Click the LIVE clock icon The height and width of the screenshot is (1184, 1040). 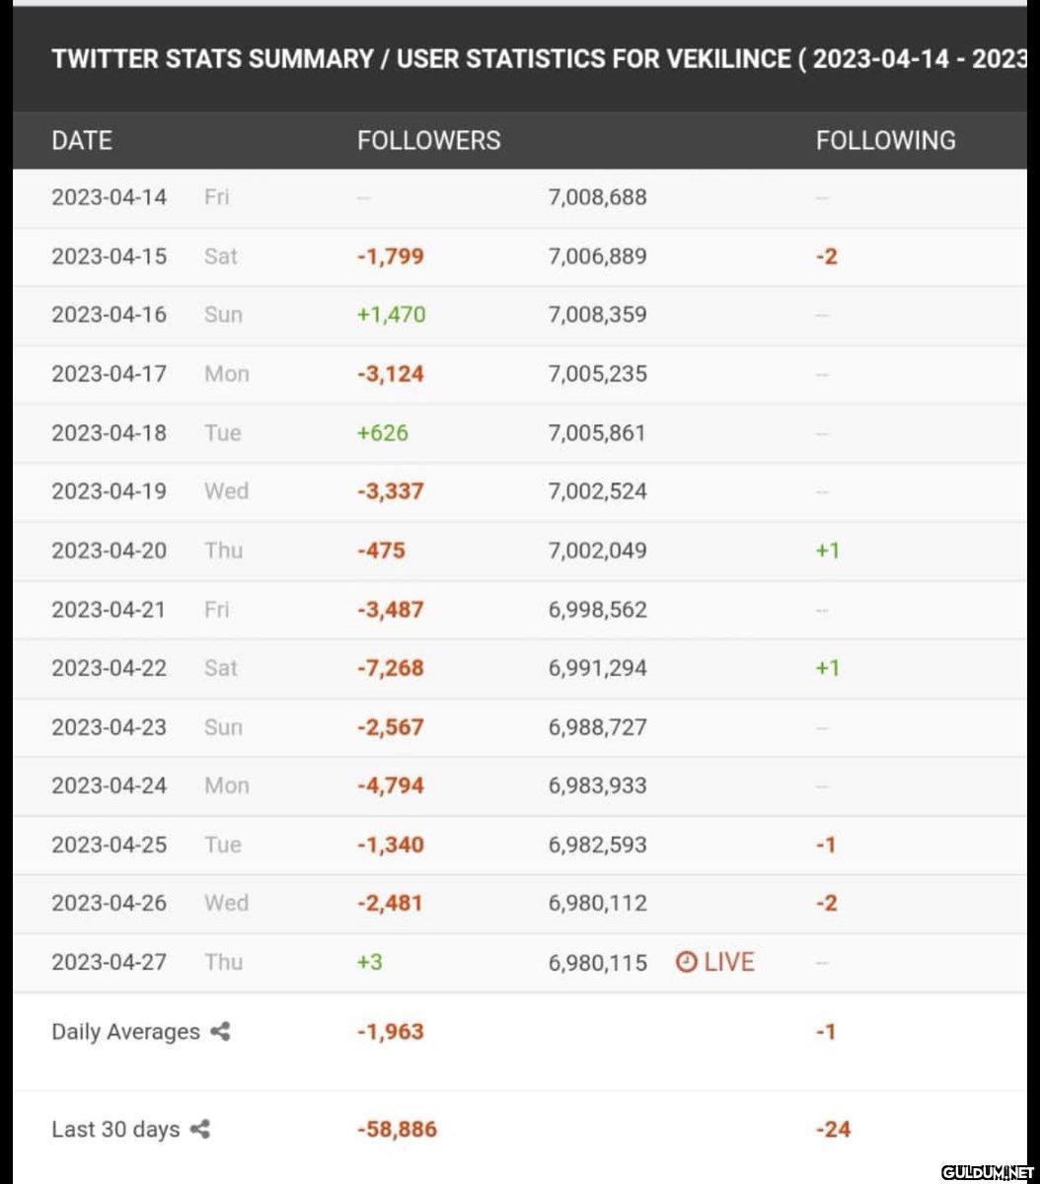coord(687,962)
